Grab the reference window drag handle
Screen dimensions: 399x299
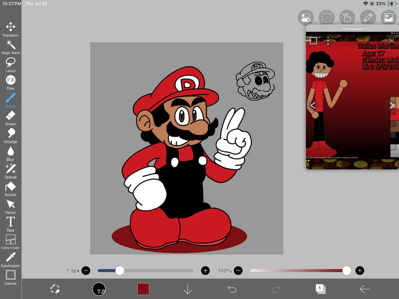[352, 29]
